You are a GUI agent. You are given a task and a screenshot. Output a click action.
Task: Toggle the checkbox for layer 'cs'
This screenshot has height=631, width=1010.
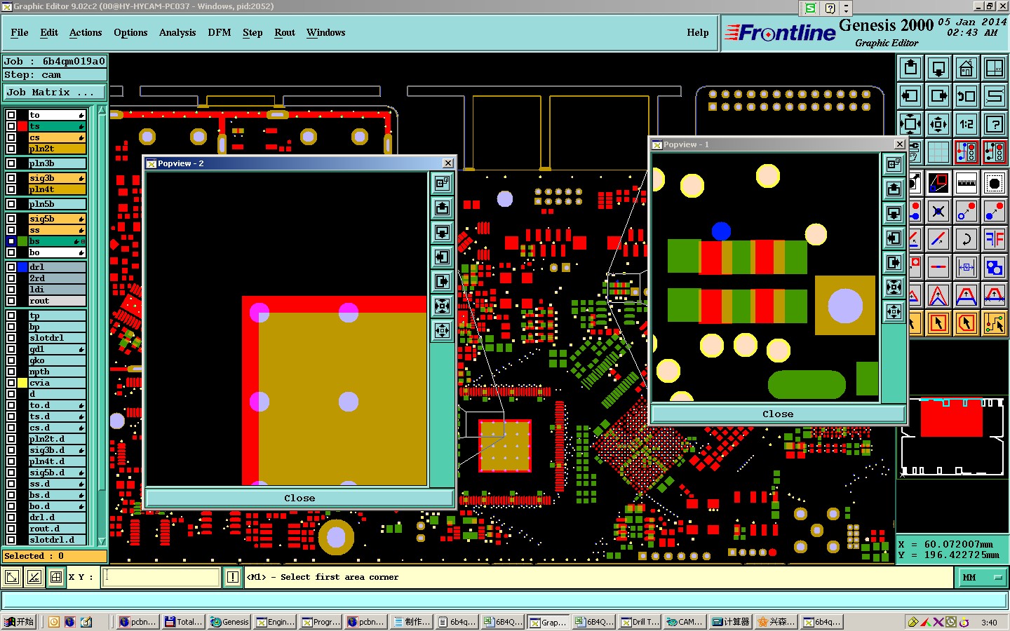tap(11, 137)
